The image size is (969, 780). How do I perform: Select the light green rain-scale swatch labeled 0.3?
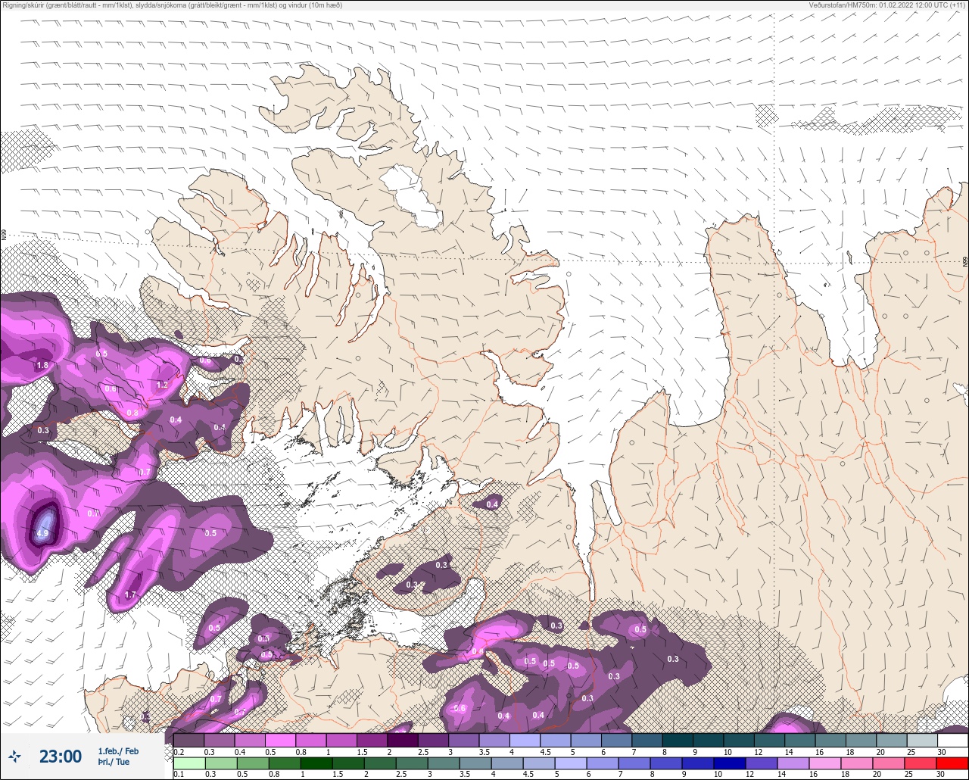[x=221, y=763]
